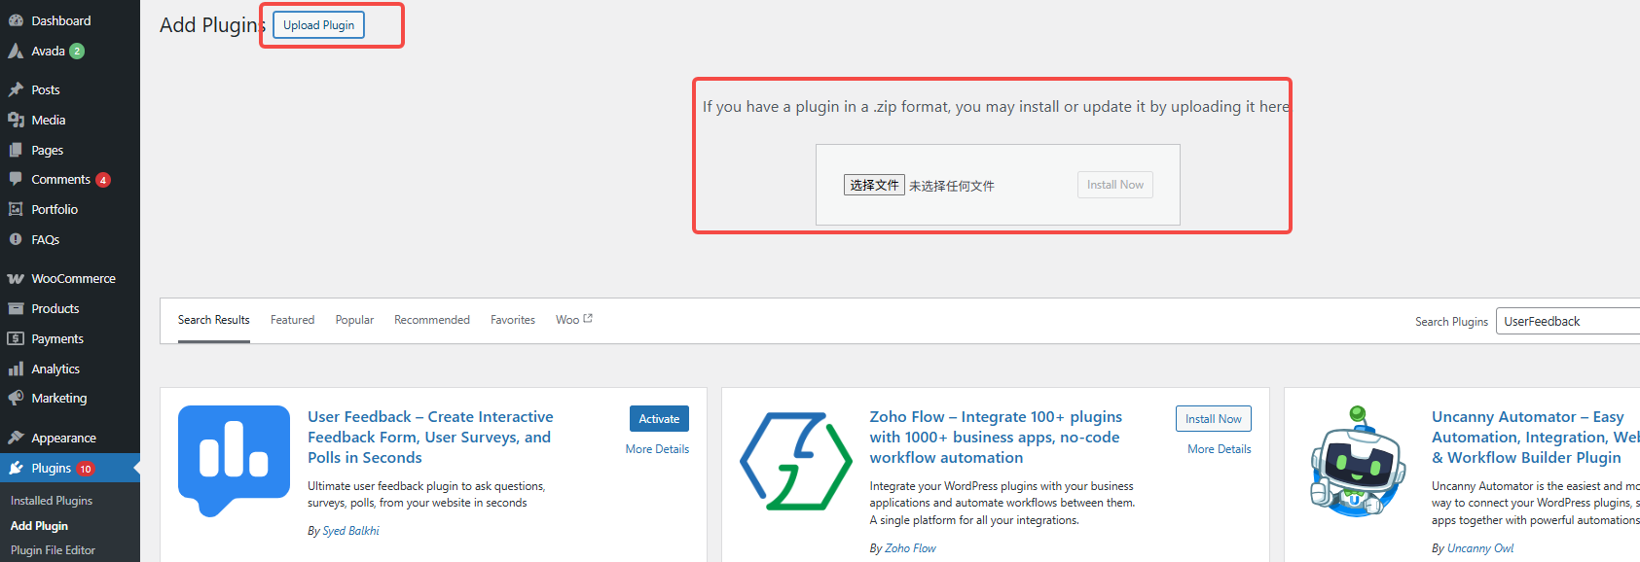Click the Zoho Flow plugin thumbnail
The height and width of the screenshot is (562, 1640).
(796, 461)
